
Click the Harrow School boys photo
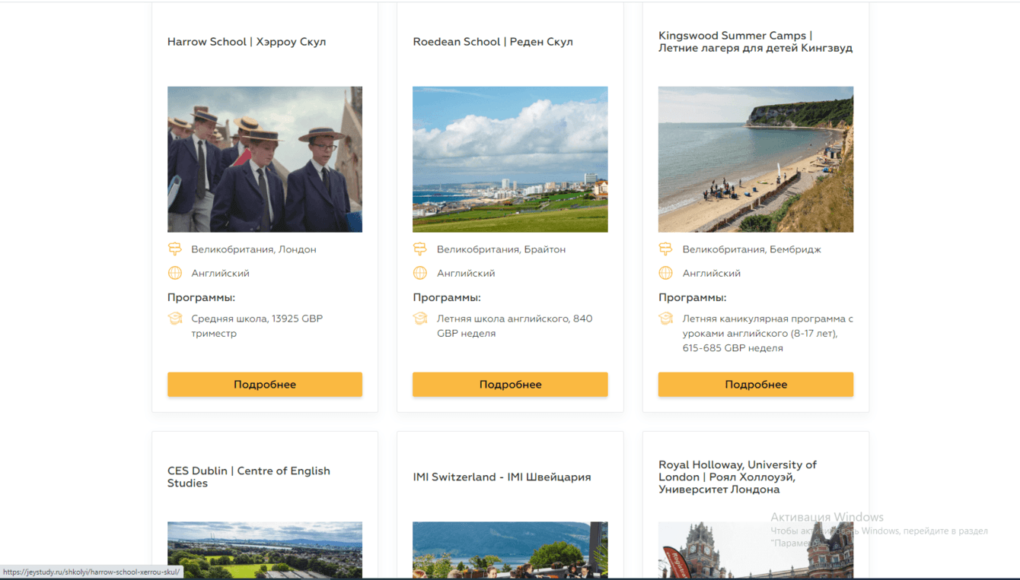pos(265,159)
